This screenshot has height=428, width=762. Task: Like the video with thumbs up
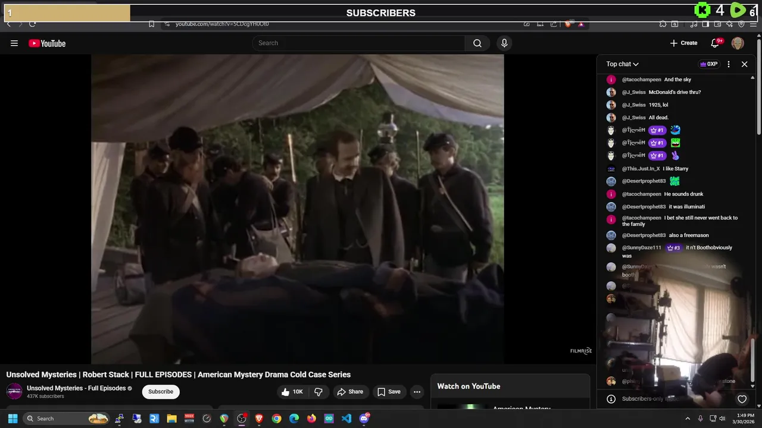[292, 392]
